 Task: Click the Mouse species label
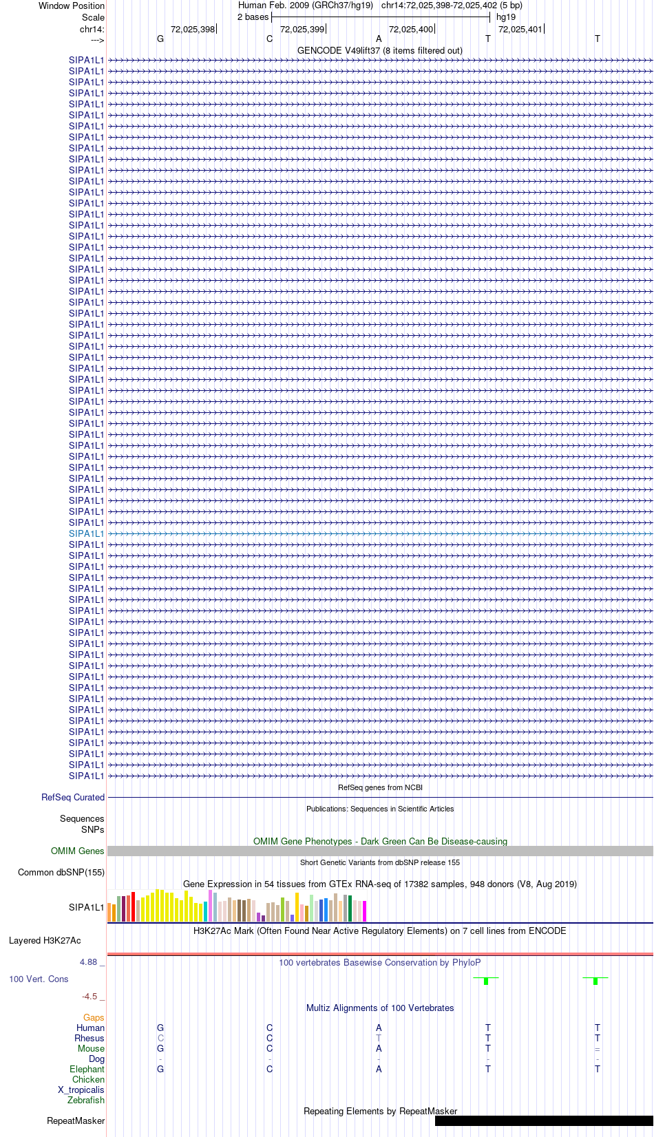[x=92, y=1048]
